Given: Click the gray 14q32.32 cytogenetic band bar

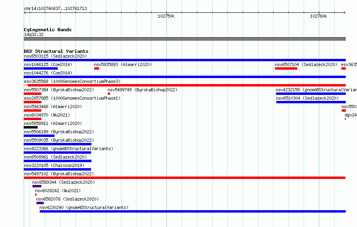Looking at the screenshot, I should pyautogui.click(x=185, y=39).
